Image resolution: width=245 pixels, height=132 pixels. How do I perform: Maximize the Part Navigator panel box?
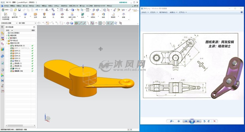[x=34, y=27]
